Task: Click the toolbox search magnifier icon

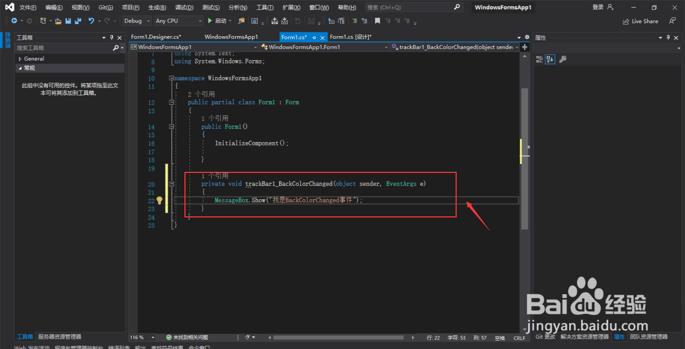Action: [x=116, y=48]
